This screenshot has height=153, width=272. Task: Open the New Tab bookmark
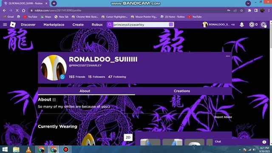62,17
